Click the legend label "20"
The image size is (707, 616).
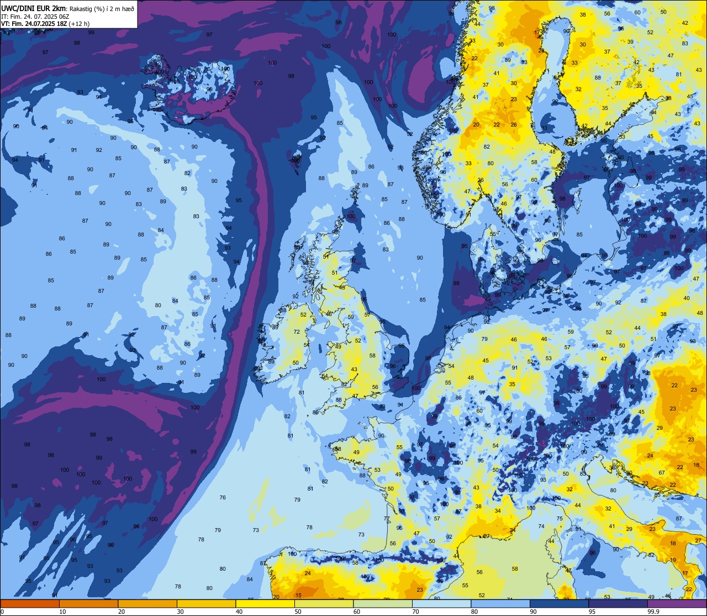click(122, 612)
